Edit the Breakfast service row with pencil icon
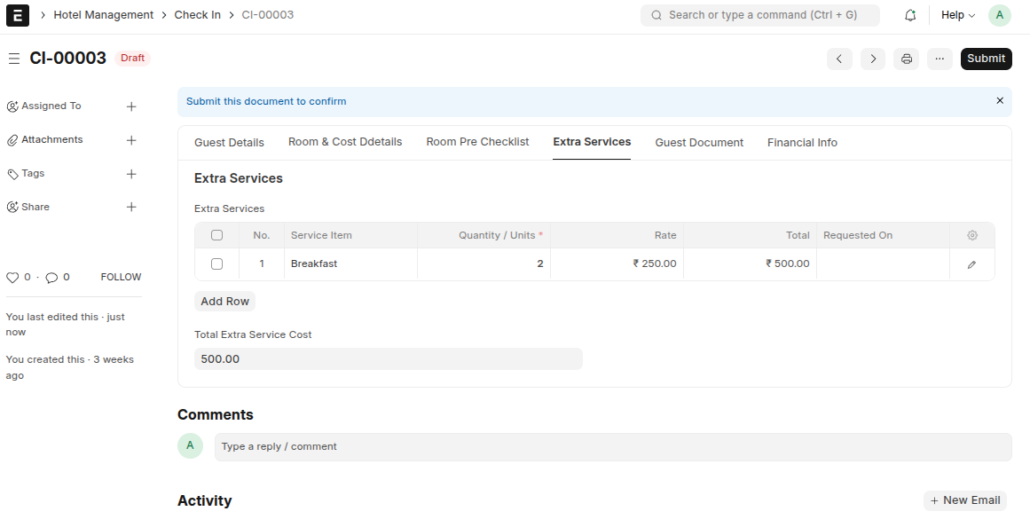Viewport: 1030px width, 527px height. (x=972, y=263)
